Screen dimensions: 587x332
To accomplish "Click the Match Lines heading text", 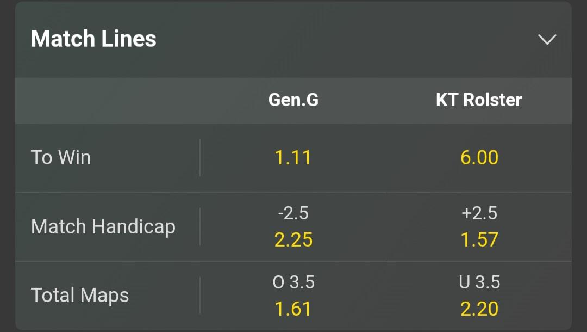I will tap(93, 39).
